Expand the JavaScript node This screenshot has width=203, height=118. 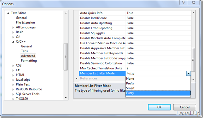13,80
